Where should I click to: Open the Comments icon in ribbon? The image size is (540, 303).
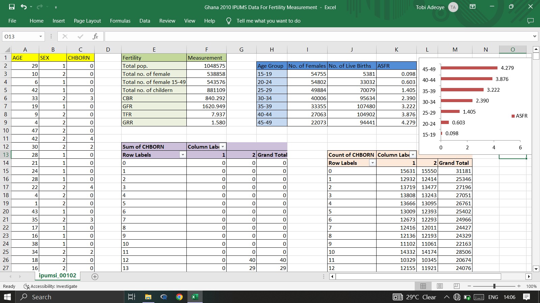tap(530, 21)
